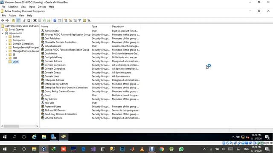The width and height of the screenshot is (273, 153).
Task: Expand the SE organizational unit
Action: [x=6, y=55]
